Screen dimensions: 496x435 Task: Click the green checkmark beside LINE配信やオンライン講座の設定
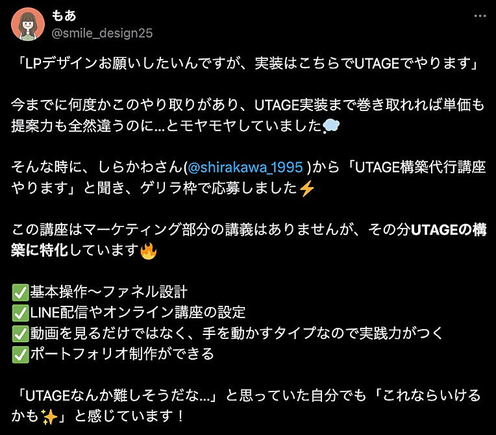point(21,313)
